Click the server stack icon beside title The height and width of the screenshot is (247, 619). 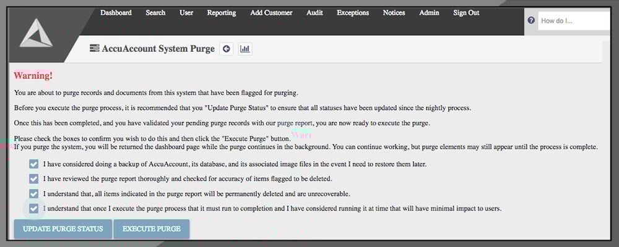pos(94,49)
